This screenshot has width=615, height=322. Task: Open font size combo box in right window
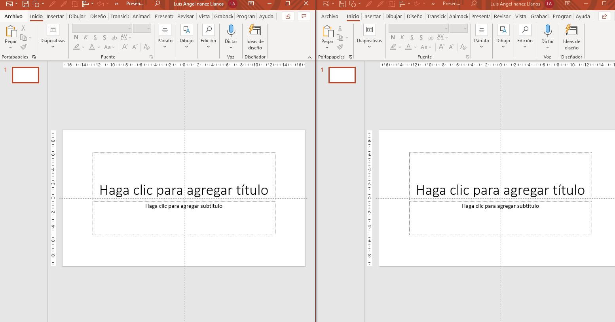point(459,28)
